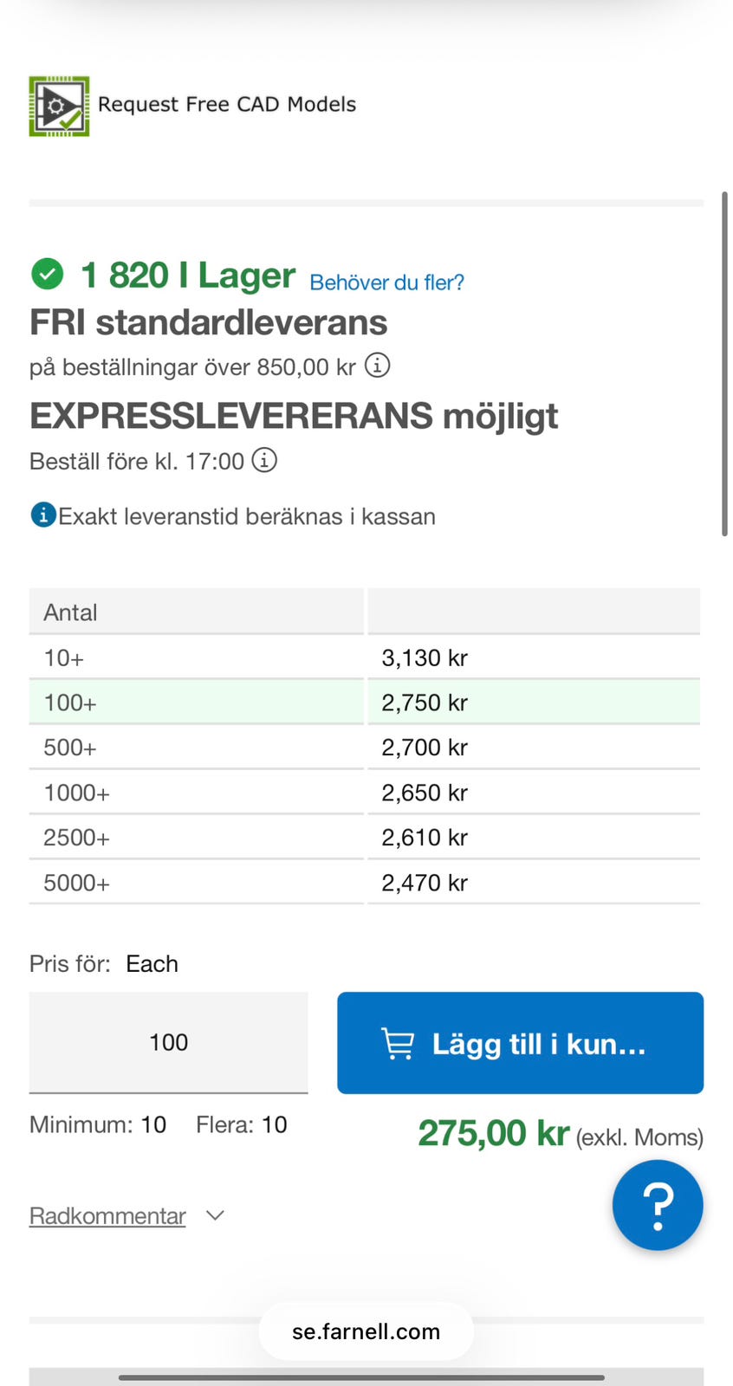Click the Request Free CAD Models icon

[59, 106]
